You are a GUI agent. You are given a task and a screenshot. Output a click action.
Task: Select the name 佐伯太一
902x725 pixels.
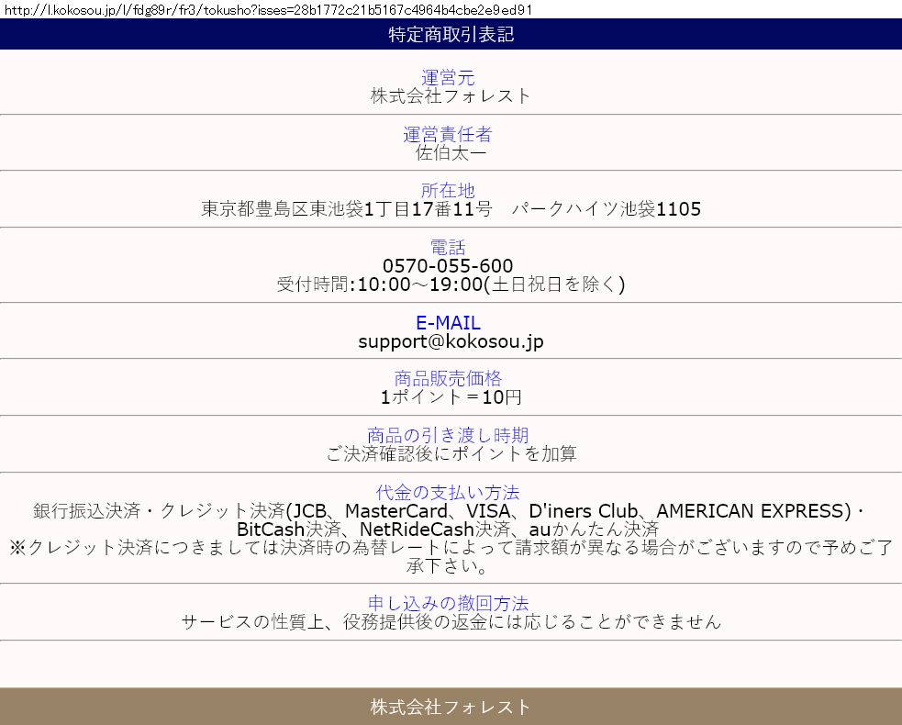451,152
